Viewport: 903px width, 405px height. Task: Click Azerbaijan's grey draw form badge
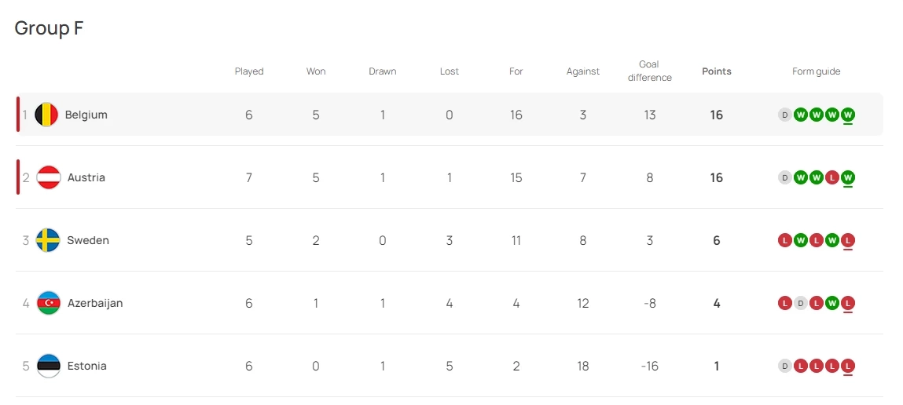(800, 303)
